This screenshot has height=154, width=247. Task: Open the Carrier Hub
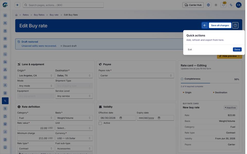tap(193, 5)
